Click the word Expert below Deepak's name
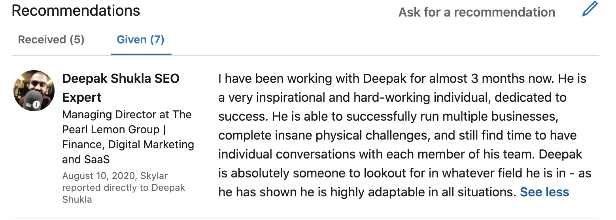 click(82, 97)
